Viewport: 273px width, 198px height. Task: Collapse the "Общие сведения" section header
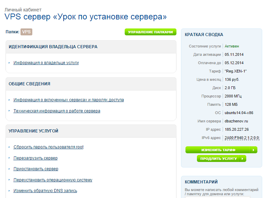(x=91, y=84)
